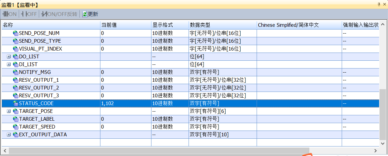Expand the TARGET_POSE tree node
The image size is (388, 156).
9,111
